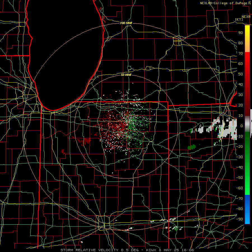Screen dimensions: 252x252
Task: Select the -70 value on velocity scale
Action: [x=239, y=199]
